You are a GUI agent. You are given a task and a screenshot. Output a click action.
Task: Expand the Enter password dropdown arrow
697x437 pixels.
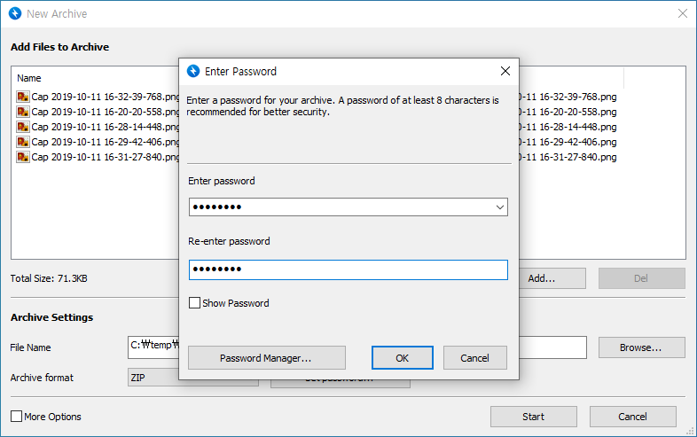pos(500,207)
